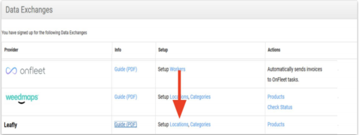Open Locations setup for weedmaps

179,97
